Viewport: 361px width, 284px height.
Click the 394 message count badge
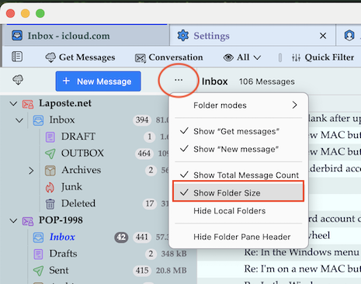142,120
